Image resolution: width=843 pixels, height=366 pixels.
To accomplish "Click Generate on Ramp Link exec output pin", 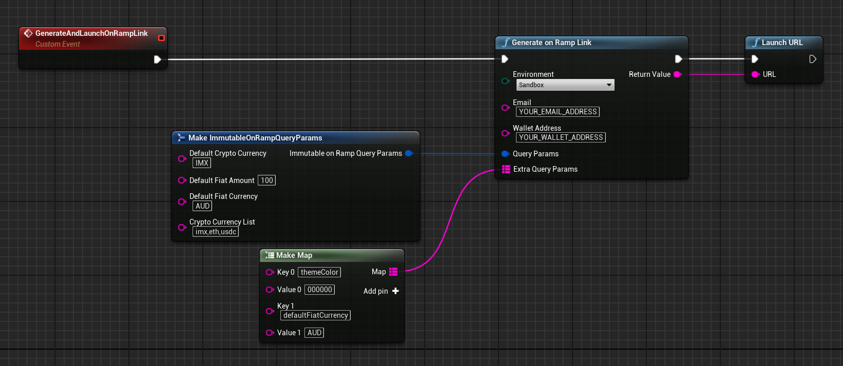I will pyautogui.click(x=678, y=59).
